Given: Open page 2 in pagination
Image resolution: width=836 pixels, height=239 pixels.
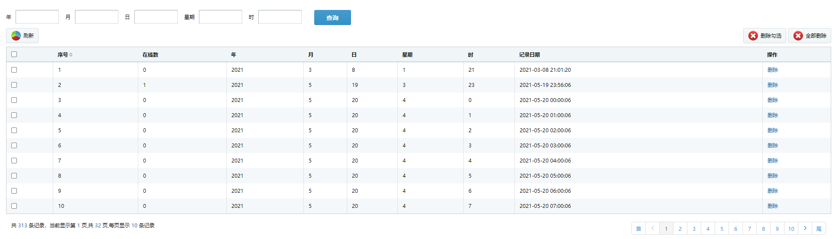Looking at the screenshot, I should (680, 229).
